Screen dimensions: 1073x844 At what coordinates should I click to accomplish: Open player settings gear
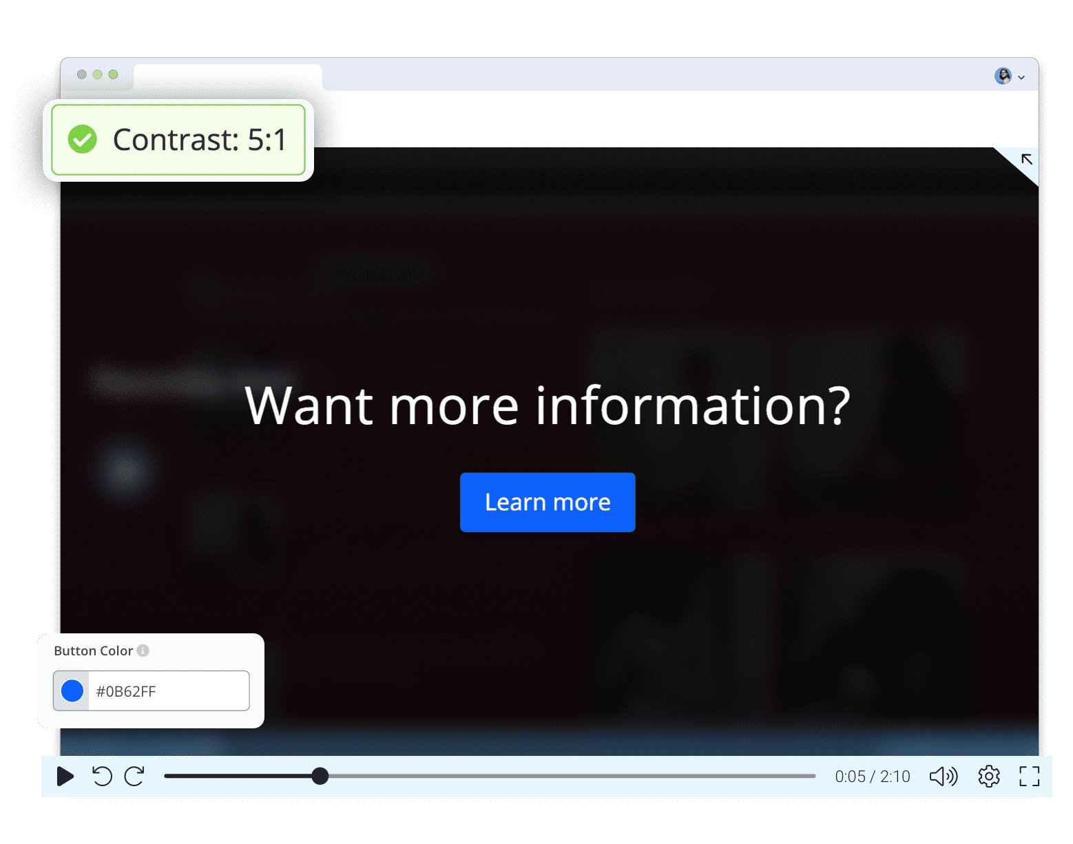pos(989,777)
